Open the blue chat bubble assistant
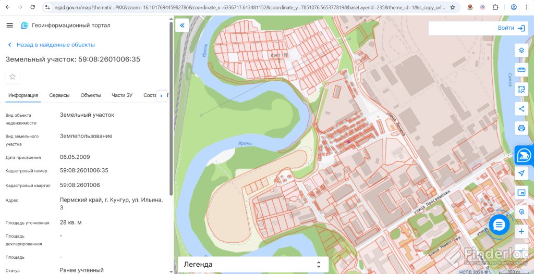 pyautogui.click(x=499, y=225)
